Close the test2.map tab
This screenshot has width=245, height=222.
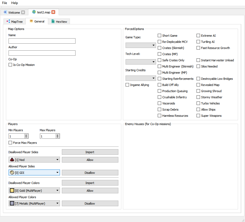[53, 12]
